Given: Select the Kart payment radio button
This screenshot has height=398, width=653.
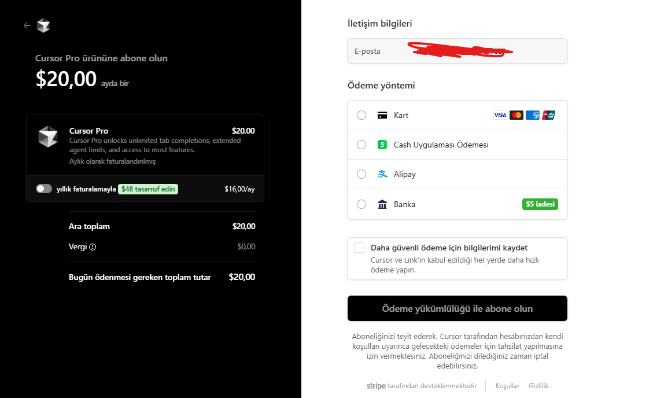Looking at the screenshot, I should tap(361, 115).
